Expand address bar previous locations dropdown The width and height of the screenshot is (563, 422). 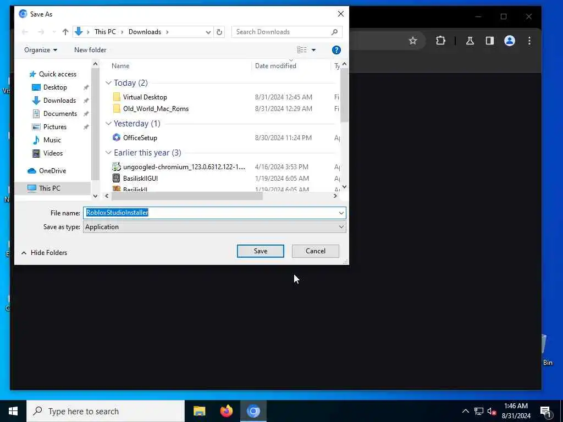click(x=208, y=32)
